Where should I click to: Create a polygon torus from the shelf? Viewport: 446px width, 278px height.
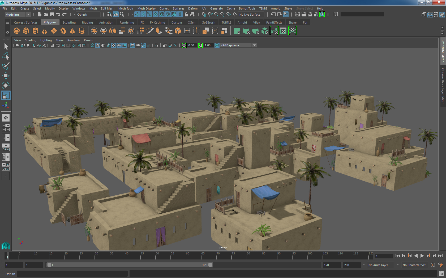pyautogui.click(x=63, y=31)
